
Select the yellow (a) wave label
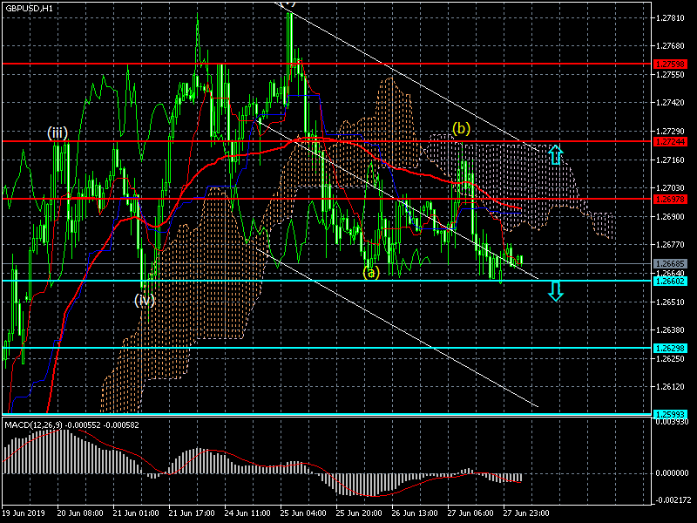pos(371,272)
